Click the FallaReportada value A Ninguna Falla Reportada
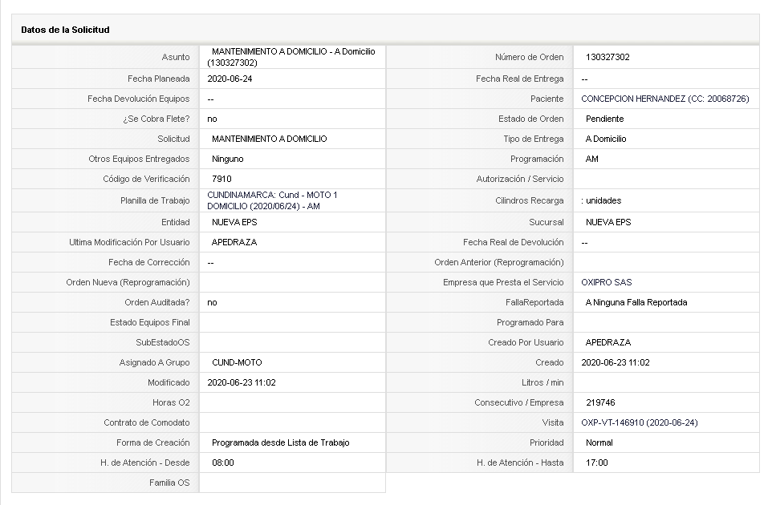This screenshot has height=505, width=768. tap(636, 302)
